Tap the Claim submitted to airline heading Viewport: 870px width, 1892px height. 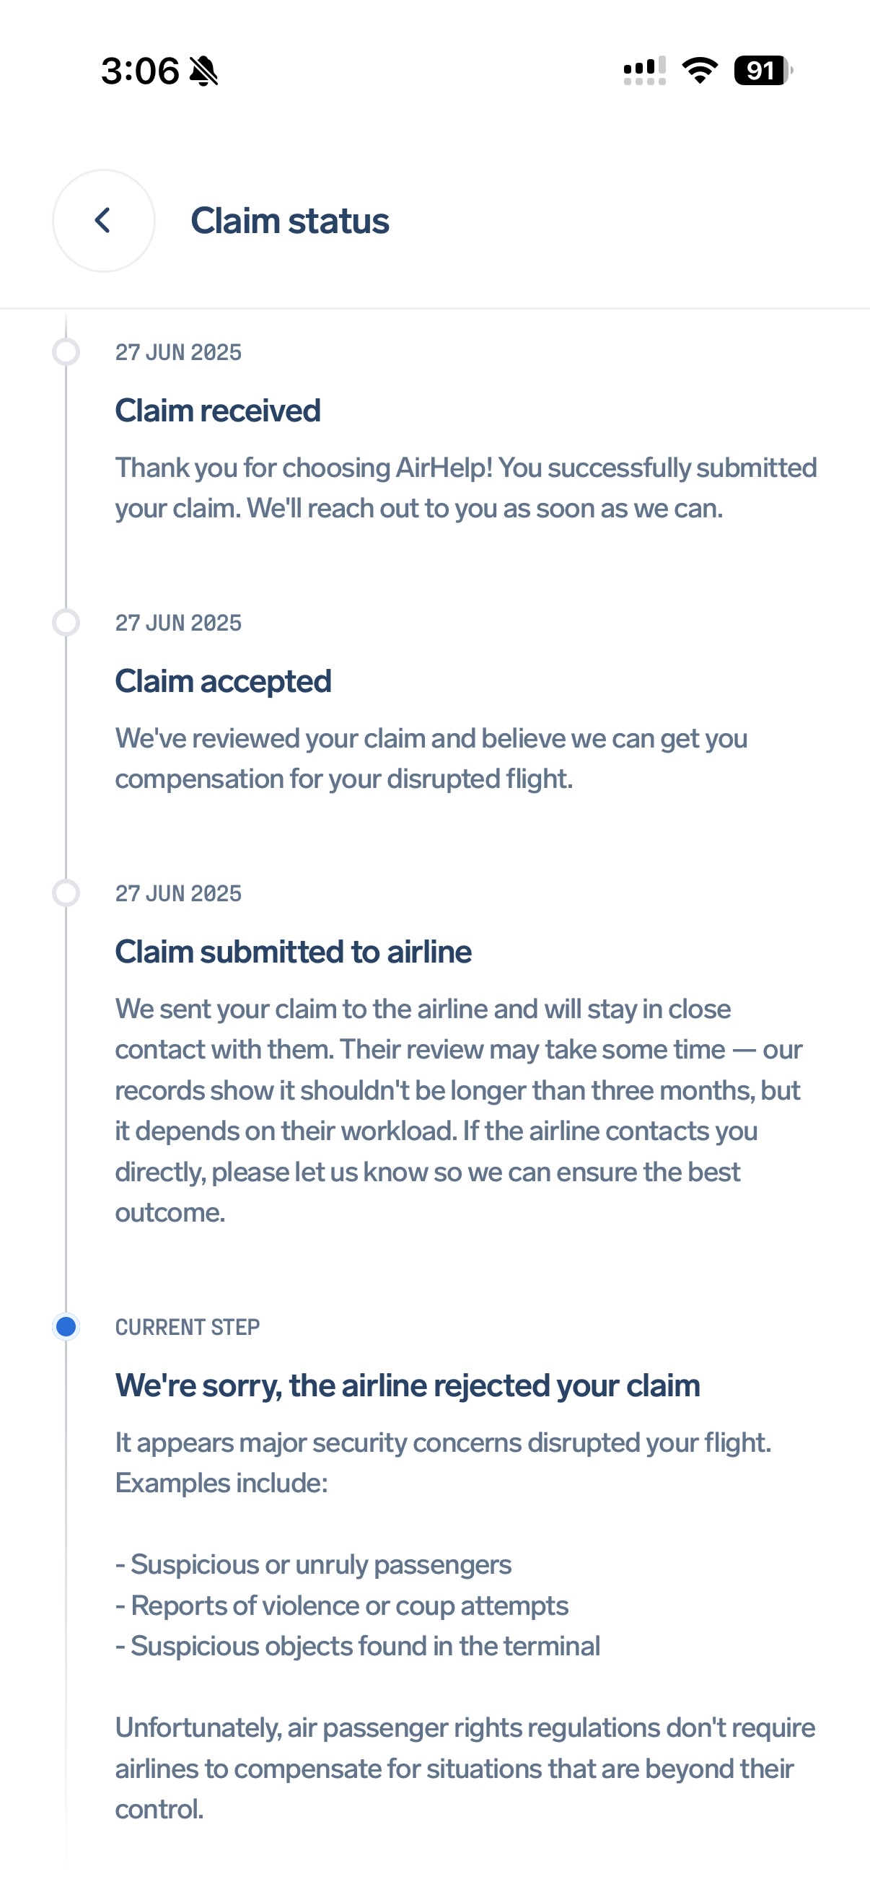point(293,952)
